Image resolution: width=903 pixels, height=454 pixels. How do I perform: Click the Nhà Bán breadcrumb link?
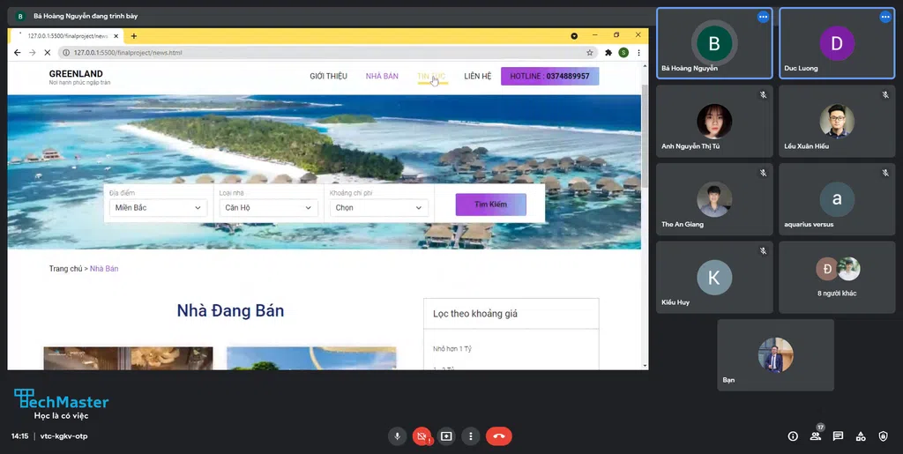point(104,269)
